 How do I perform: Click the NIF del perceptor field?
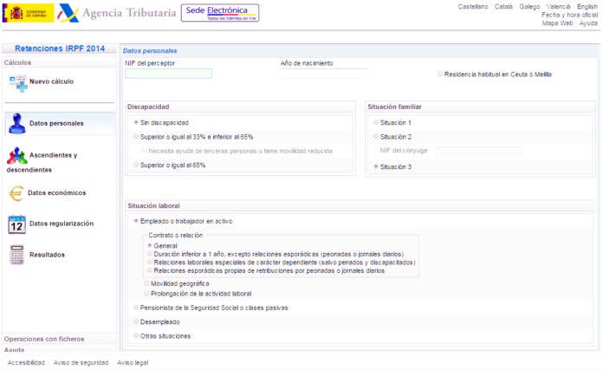[x=168, y=74]
